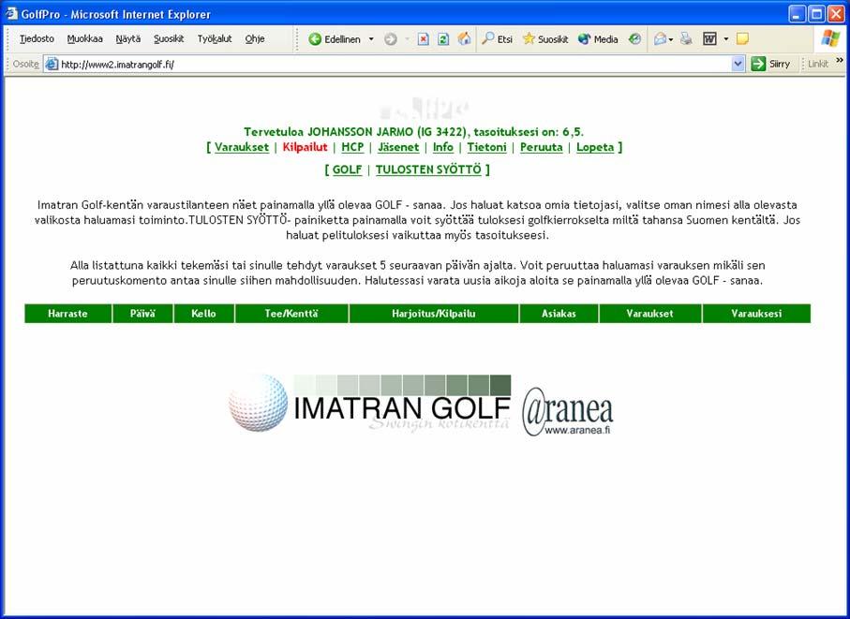Click the Varaukset column header in table

pyautogui.click(x=650, y=314)
